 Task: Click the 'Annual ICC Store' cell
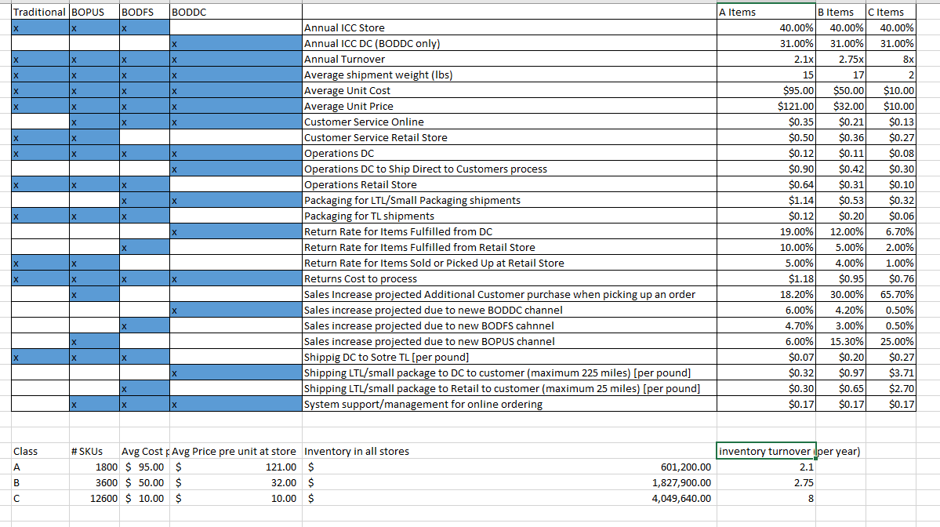tap(510, 27)
